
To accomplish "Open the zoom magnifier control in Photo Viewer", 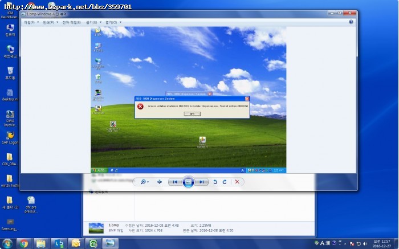I will (145, 182).
